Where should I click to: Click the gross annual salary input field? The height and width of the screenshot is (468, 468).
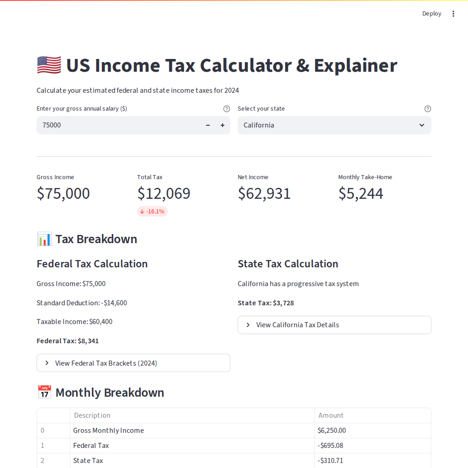[x=119, y=125]
